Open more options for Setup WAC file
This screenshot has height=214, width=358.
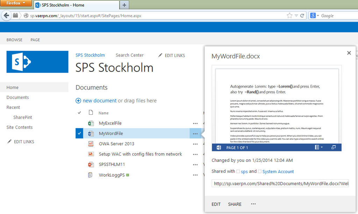(195, 155)
